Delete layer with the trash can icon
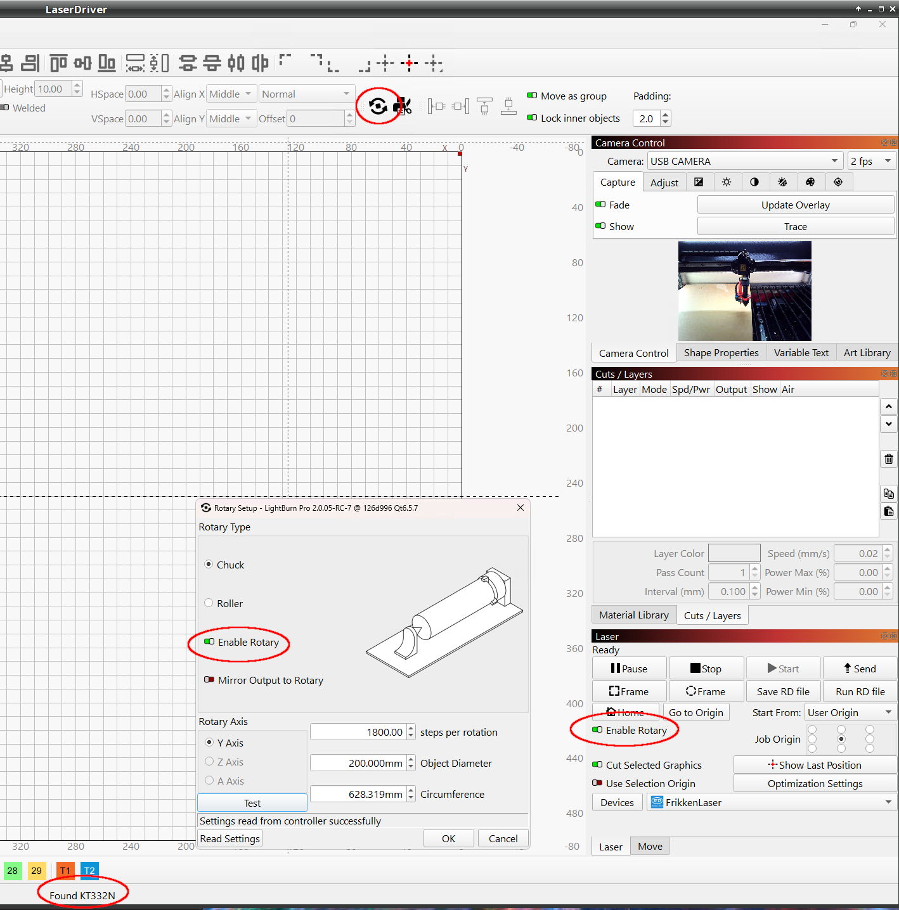The image size is (899, 910). click(x=889, y=459)
